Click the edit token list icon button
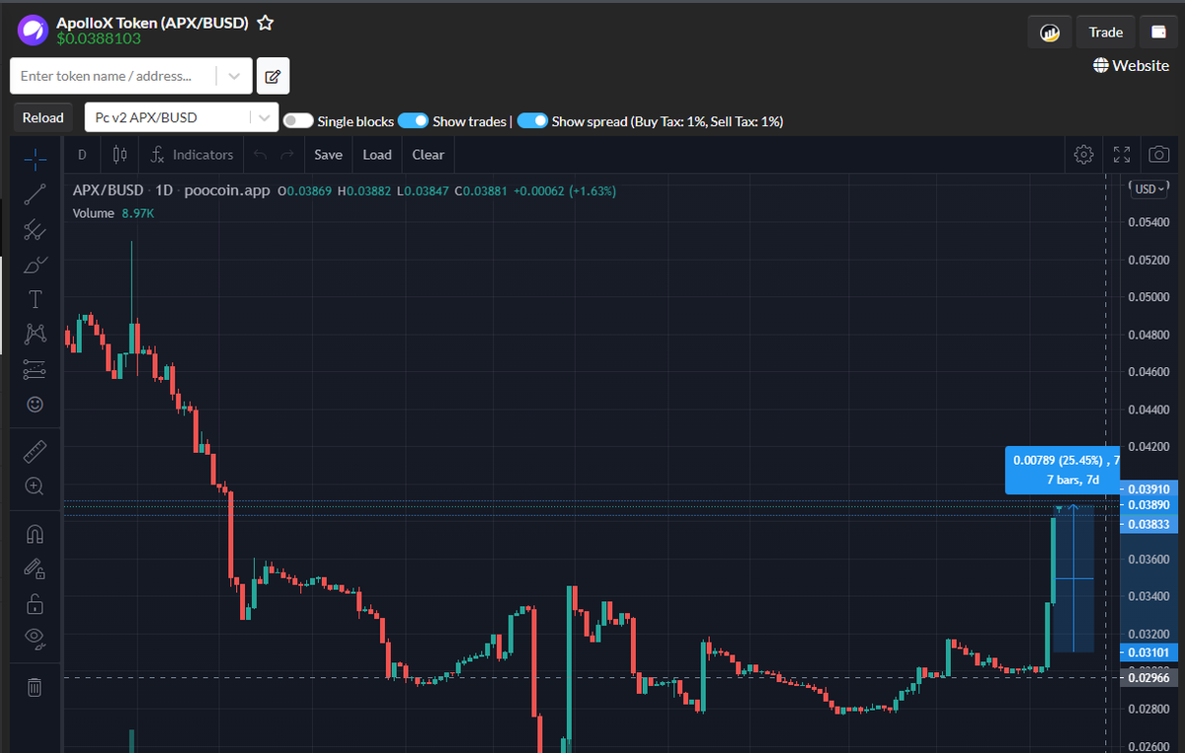The height and width of the screenshot is (753, 1185). (x=274, y=76)
